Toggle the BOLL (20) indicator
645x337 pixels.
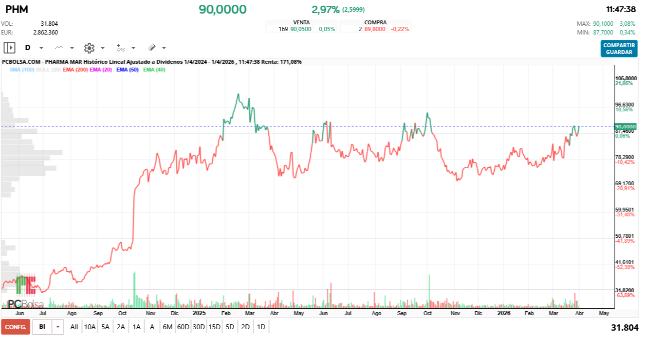click(49, 70)
